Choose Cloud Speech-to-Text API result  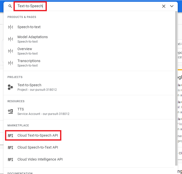pyautogui.click(x=38, y=147)
